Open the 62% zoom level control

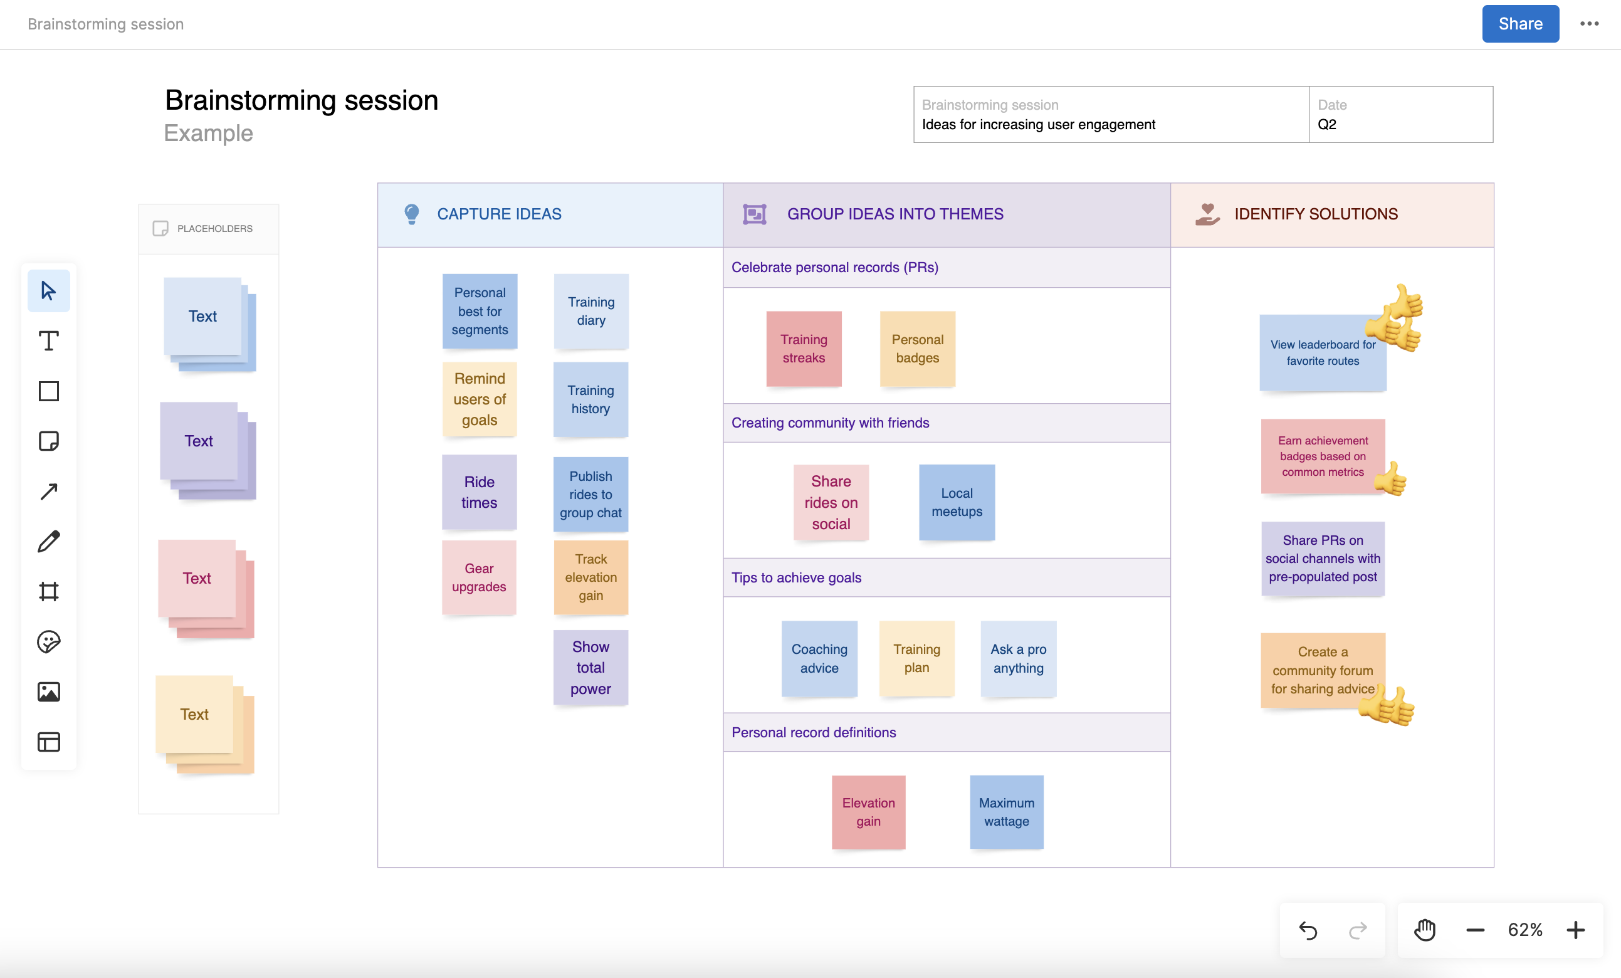1525,929
